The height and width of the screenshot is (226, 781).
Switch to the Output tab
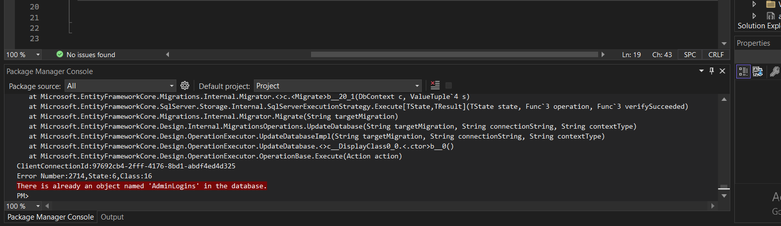pos(112,217)
